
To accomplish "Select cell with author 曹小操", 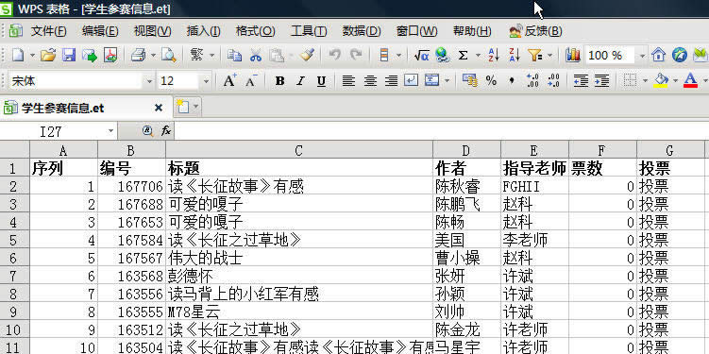I will (466, 258).
